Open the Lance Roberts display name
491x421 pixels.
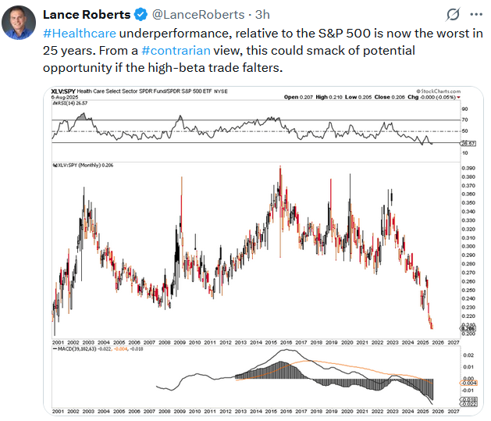pos(87,15)
